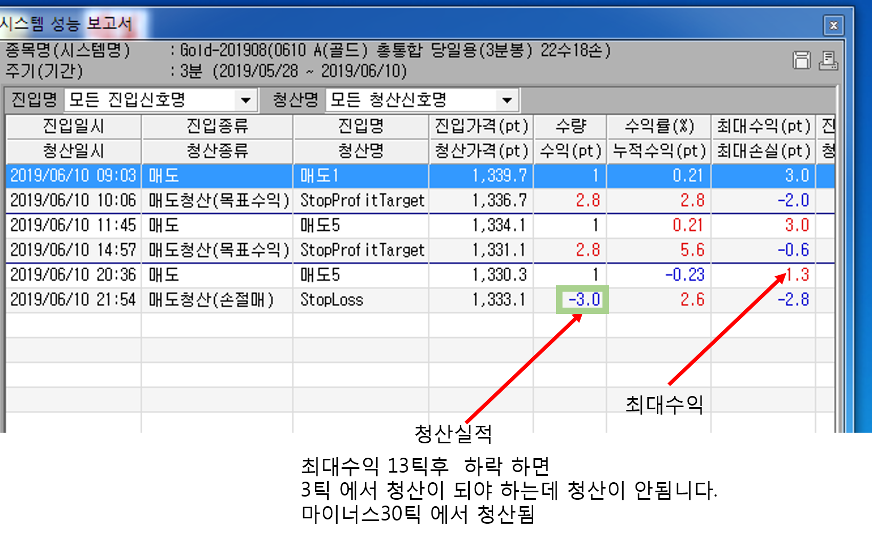Select the 21:54 StopLoss exit row

420,300
